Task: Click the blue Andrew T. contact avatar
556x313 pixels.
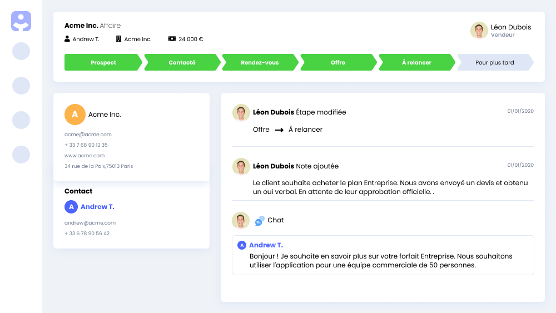Action: click(71, 207)
